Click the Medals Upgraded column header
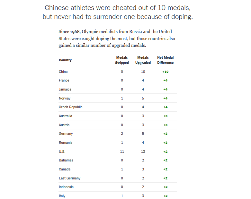This screenshot has width=251, height=199. coord(143,60)
